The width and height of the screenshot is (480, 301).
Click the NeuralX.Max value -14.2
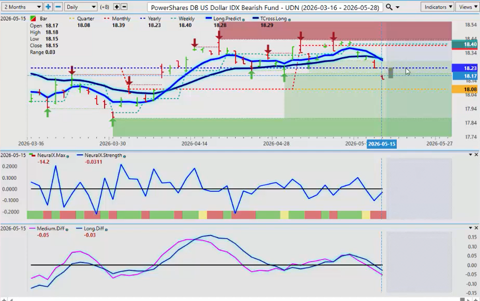[x=43, y=162]
